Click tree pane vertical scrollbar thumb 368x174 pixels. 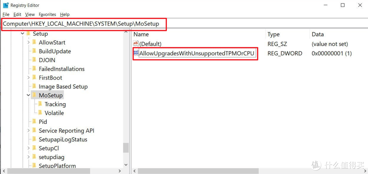(x=126, y=147)
